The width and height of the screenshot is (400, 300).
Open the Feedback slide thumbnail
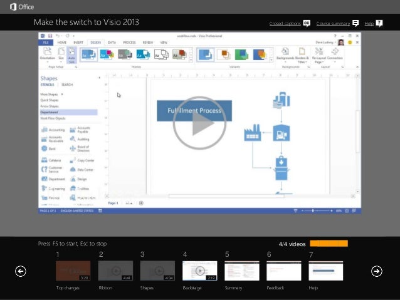[x=283, y=271]
